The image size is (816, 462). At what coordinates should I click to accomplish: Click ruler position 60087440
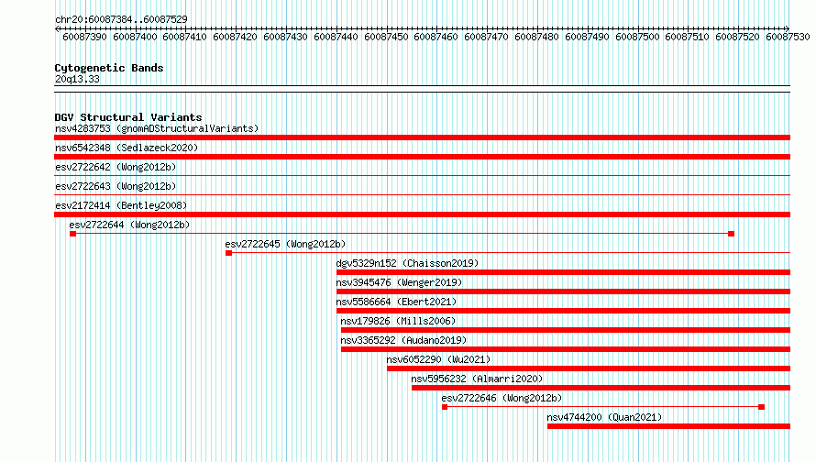336,37
